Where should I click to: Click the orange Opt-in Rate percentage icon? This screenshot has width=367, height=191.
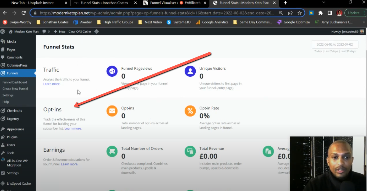190,111
